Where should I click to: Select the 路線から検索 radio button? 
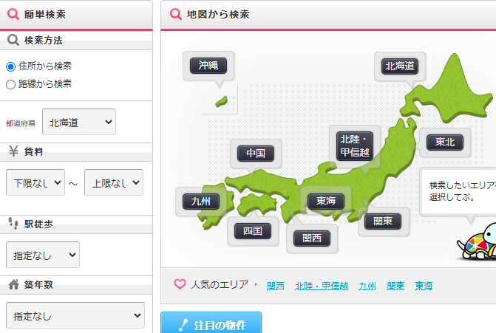pos(10,84)
